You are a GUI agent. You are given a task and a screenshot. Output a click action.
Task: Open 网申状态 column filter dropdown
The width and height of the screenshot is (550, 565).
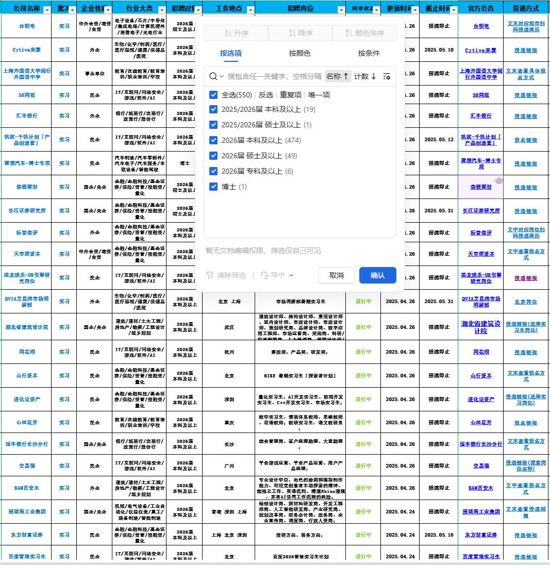click(x=376, y=10)
